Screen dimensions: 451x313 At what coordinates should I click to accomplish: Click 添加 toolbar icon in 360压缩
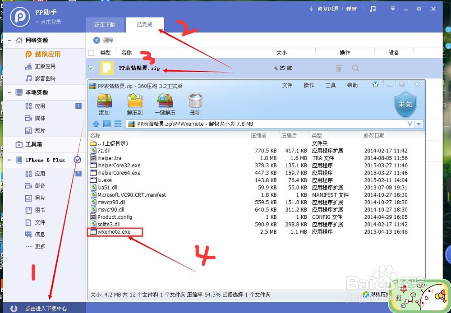[105, 104]
